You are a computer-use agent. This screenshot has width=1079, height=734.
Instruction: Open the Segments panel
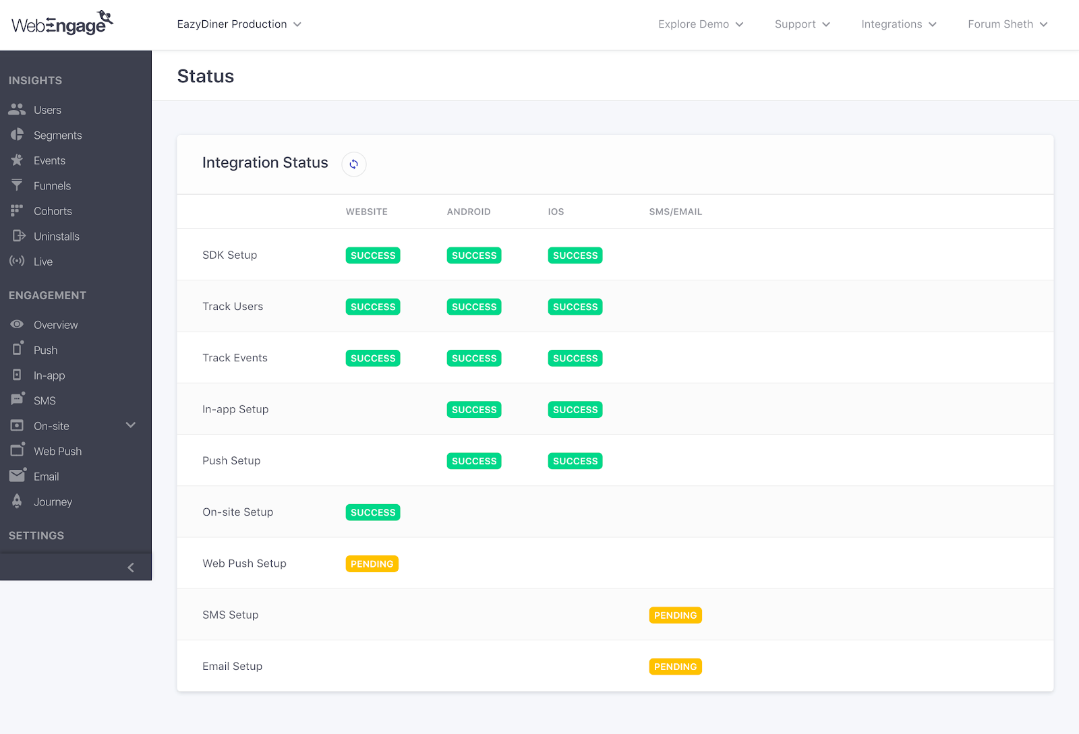(57, 135)
